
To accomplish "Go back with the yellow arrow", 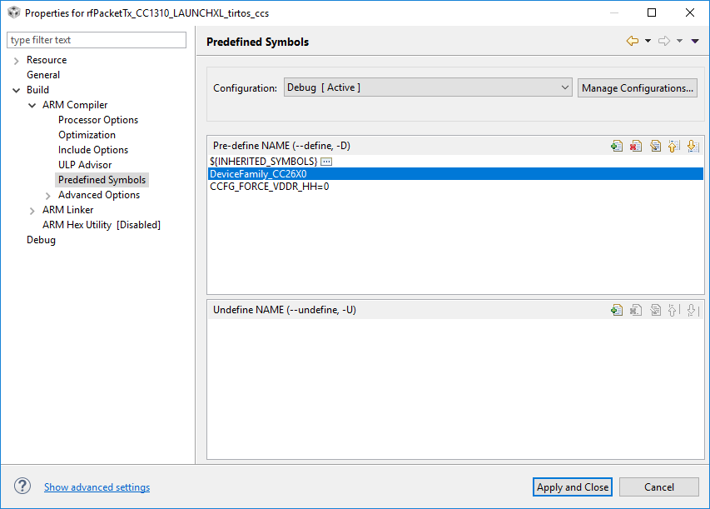I will [633, 42].
